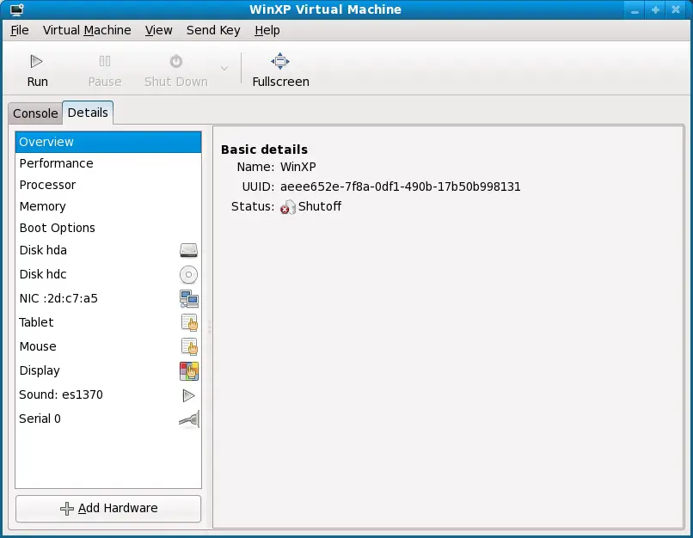Click the Tablet input device icon
The height and width of the screenshot is (538, 693).
point(188,322)
